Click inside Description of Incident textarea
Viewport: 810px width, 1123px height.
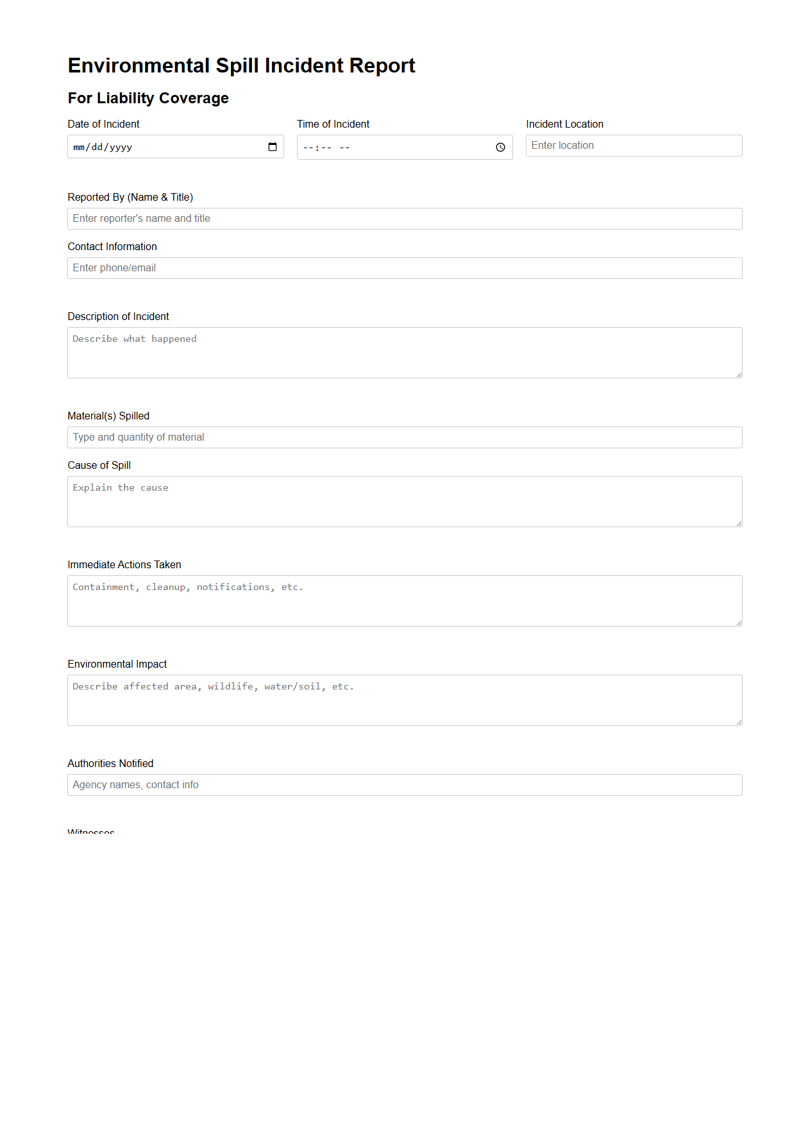tap(405, 351)
